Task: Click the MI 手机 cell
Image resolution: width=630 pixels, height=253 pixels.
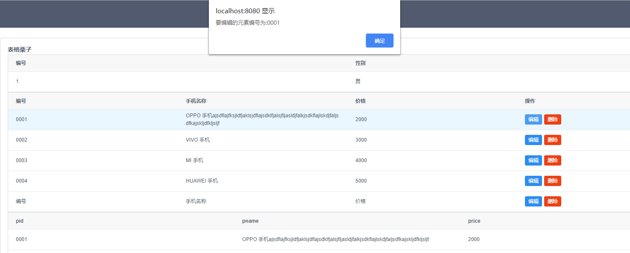Action: point(195,160)
